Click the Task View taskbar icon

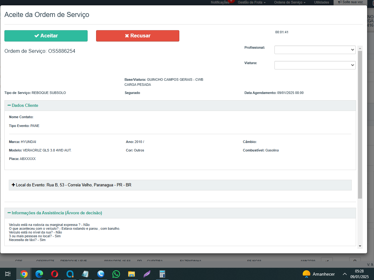click(x=8, y=274)
